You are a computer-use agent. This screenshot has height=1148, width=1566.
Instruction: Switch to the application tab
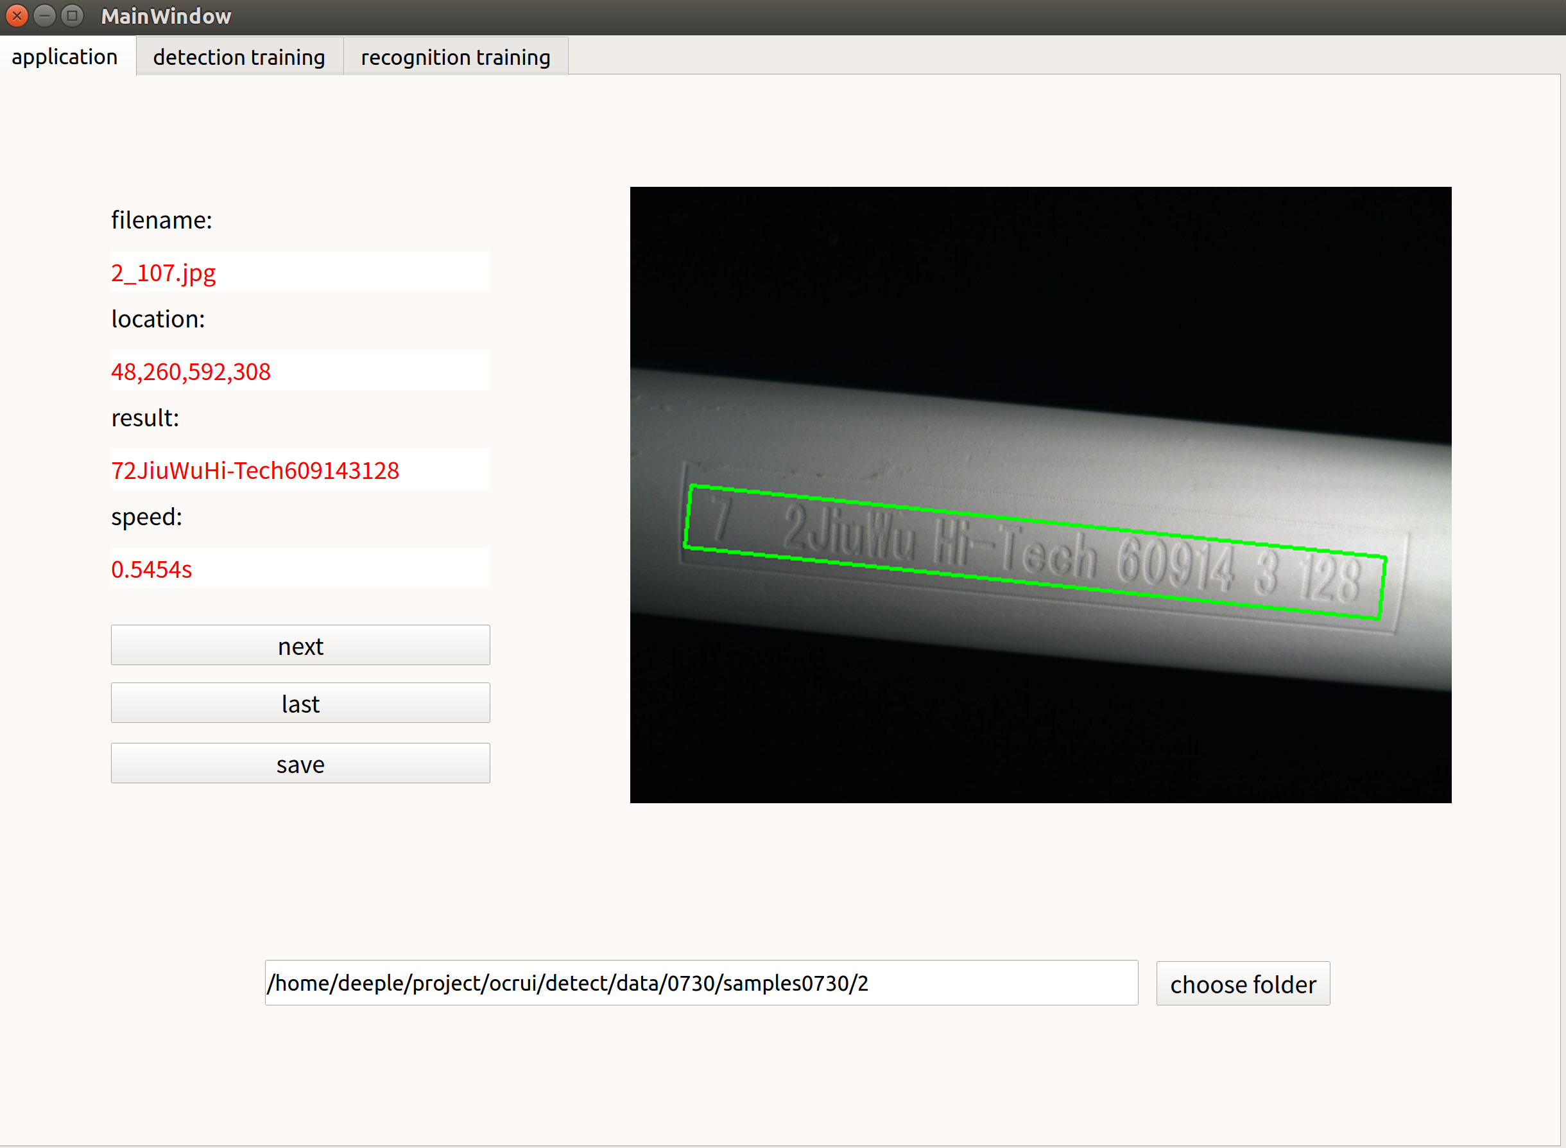point(67,57)
